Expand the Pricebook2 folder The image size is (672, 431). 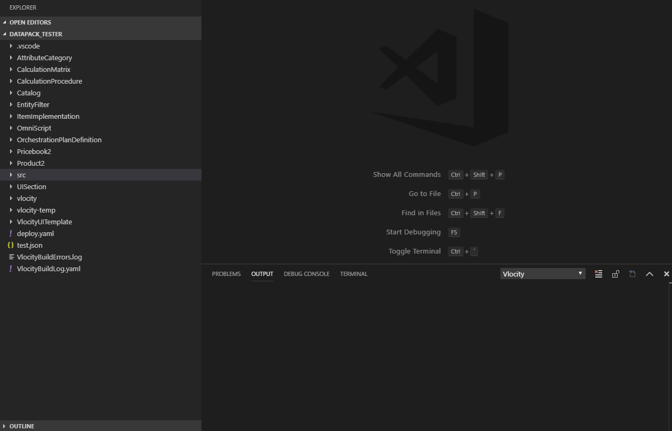101,151
